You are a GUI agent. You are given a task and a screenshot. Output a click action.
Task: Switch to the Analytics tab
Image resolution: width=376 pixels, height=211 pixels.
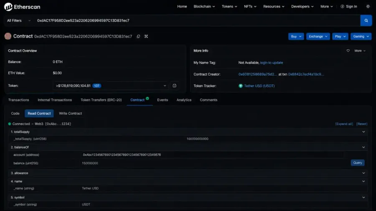point(184,100)
